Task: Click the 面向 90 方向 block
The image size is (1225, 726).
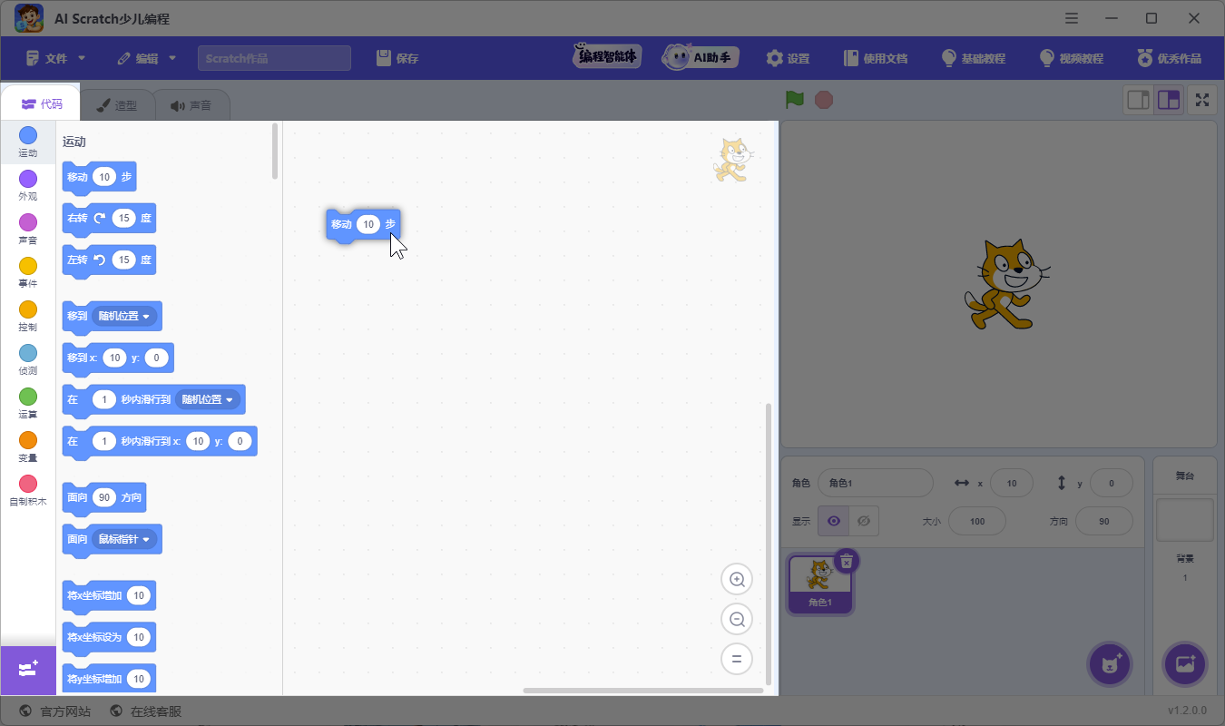Action: coord(103,498)
